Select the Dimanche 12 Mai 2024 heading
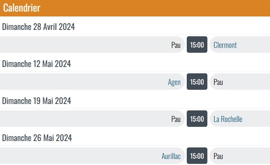The height and width of the screenshot is (165, 270). tap(36, 64)
